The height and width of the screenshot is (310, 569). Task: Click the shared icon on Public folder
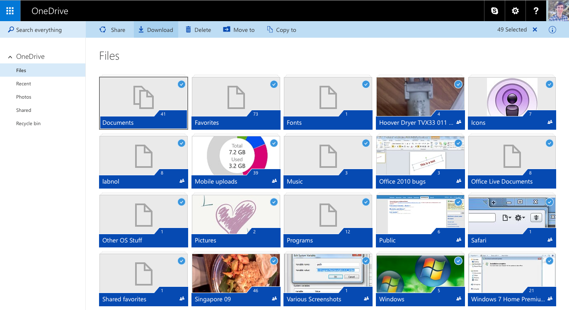[x=459, y=240]
